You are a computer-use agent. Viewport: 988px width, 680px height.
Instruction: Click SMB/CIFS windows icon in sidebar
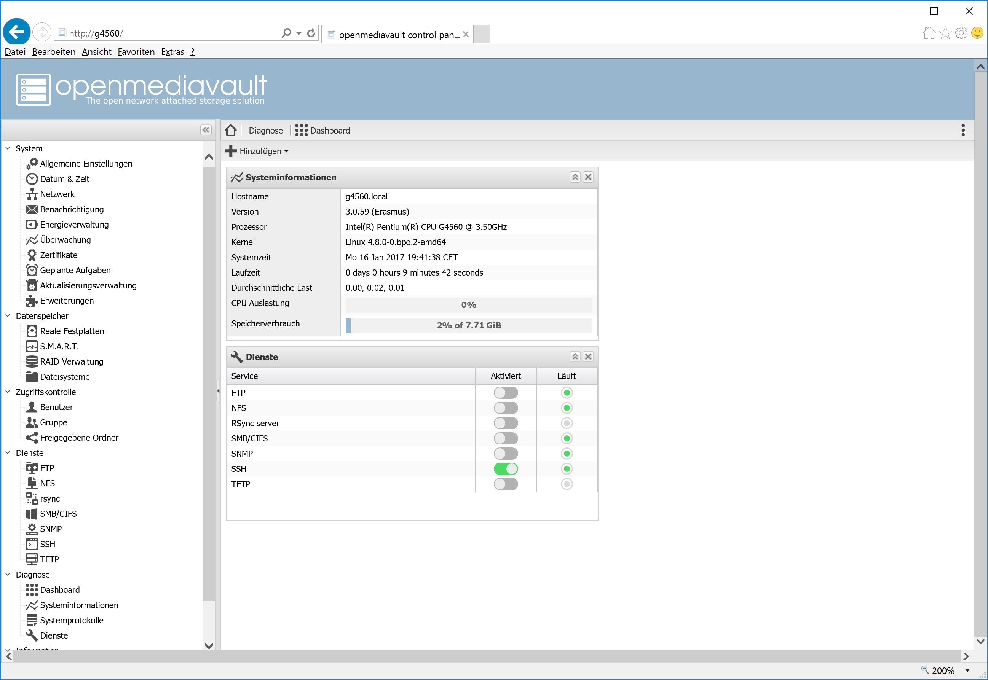click(32, 514)
